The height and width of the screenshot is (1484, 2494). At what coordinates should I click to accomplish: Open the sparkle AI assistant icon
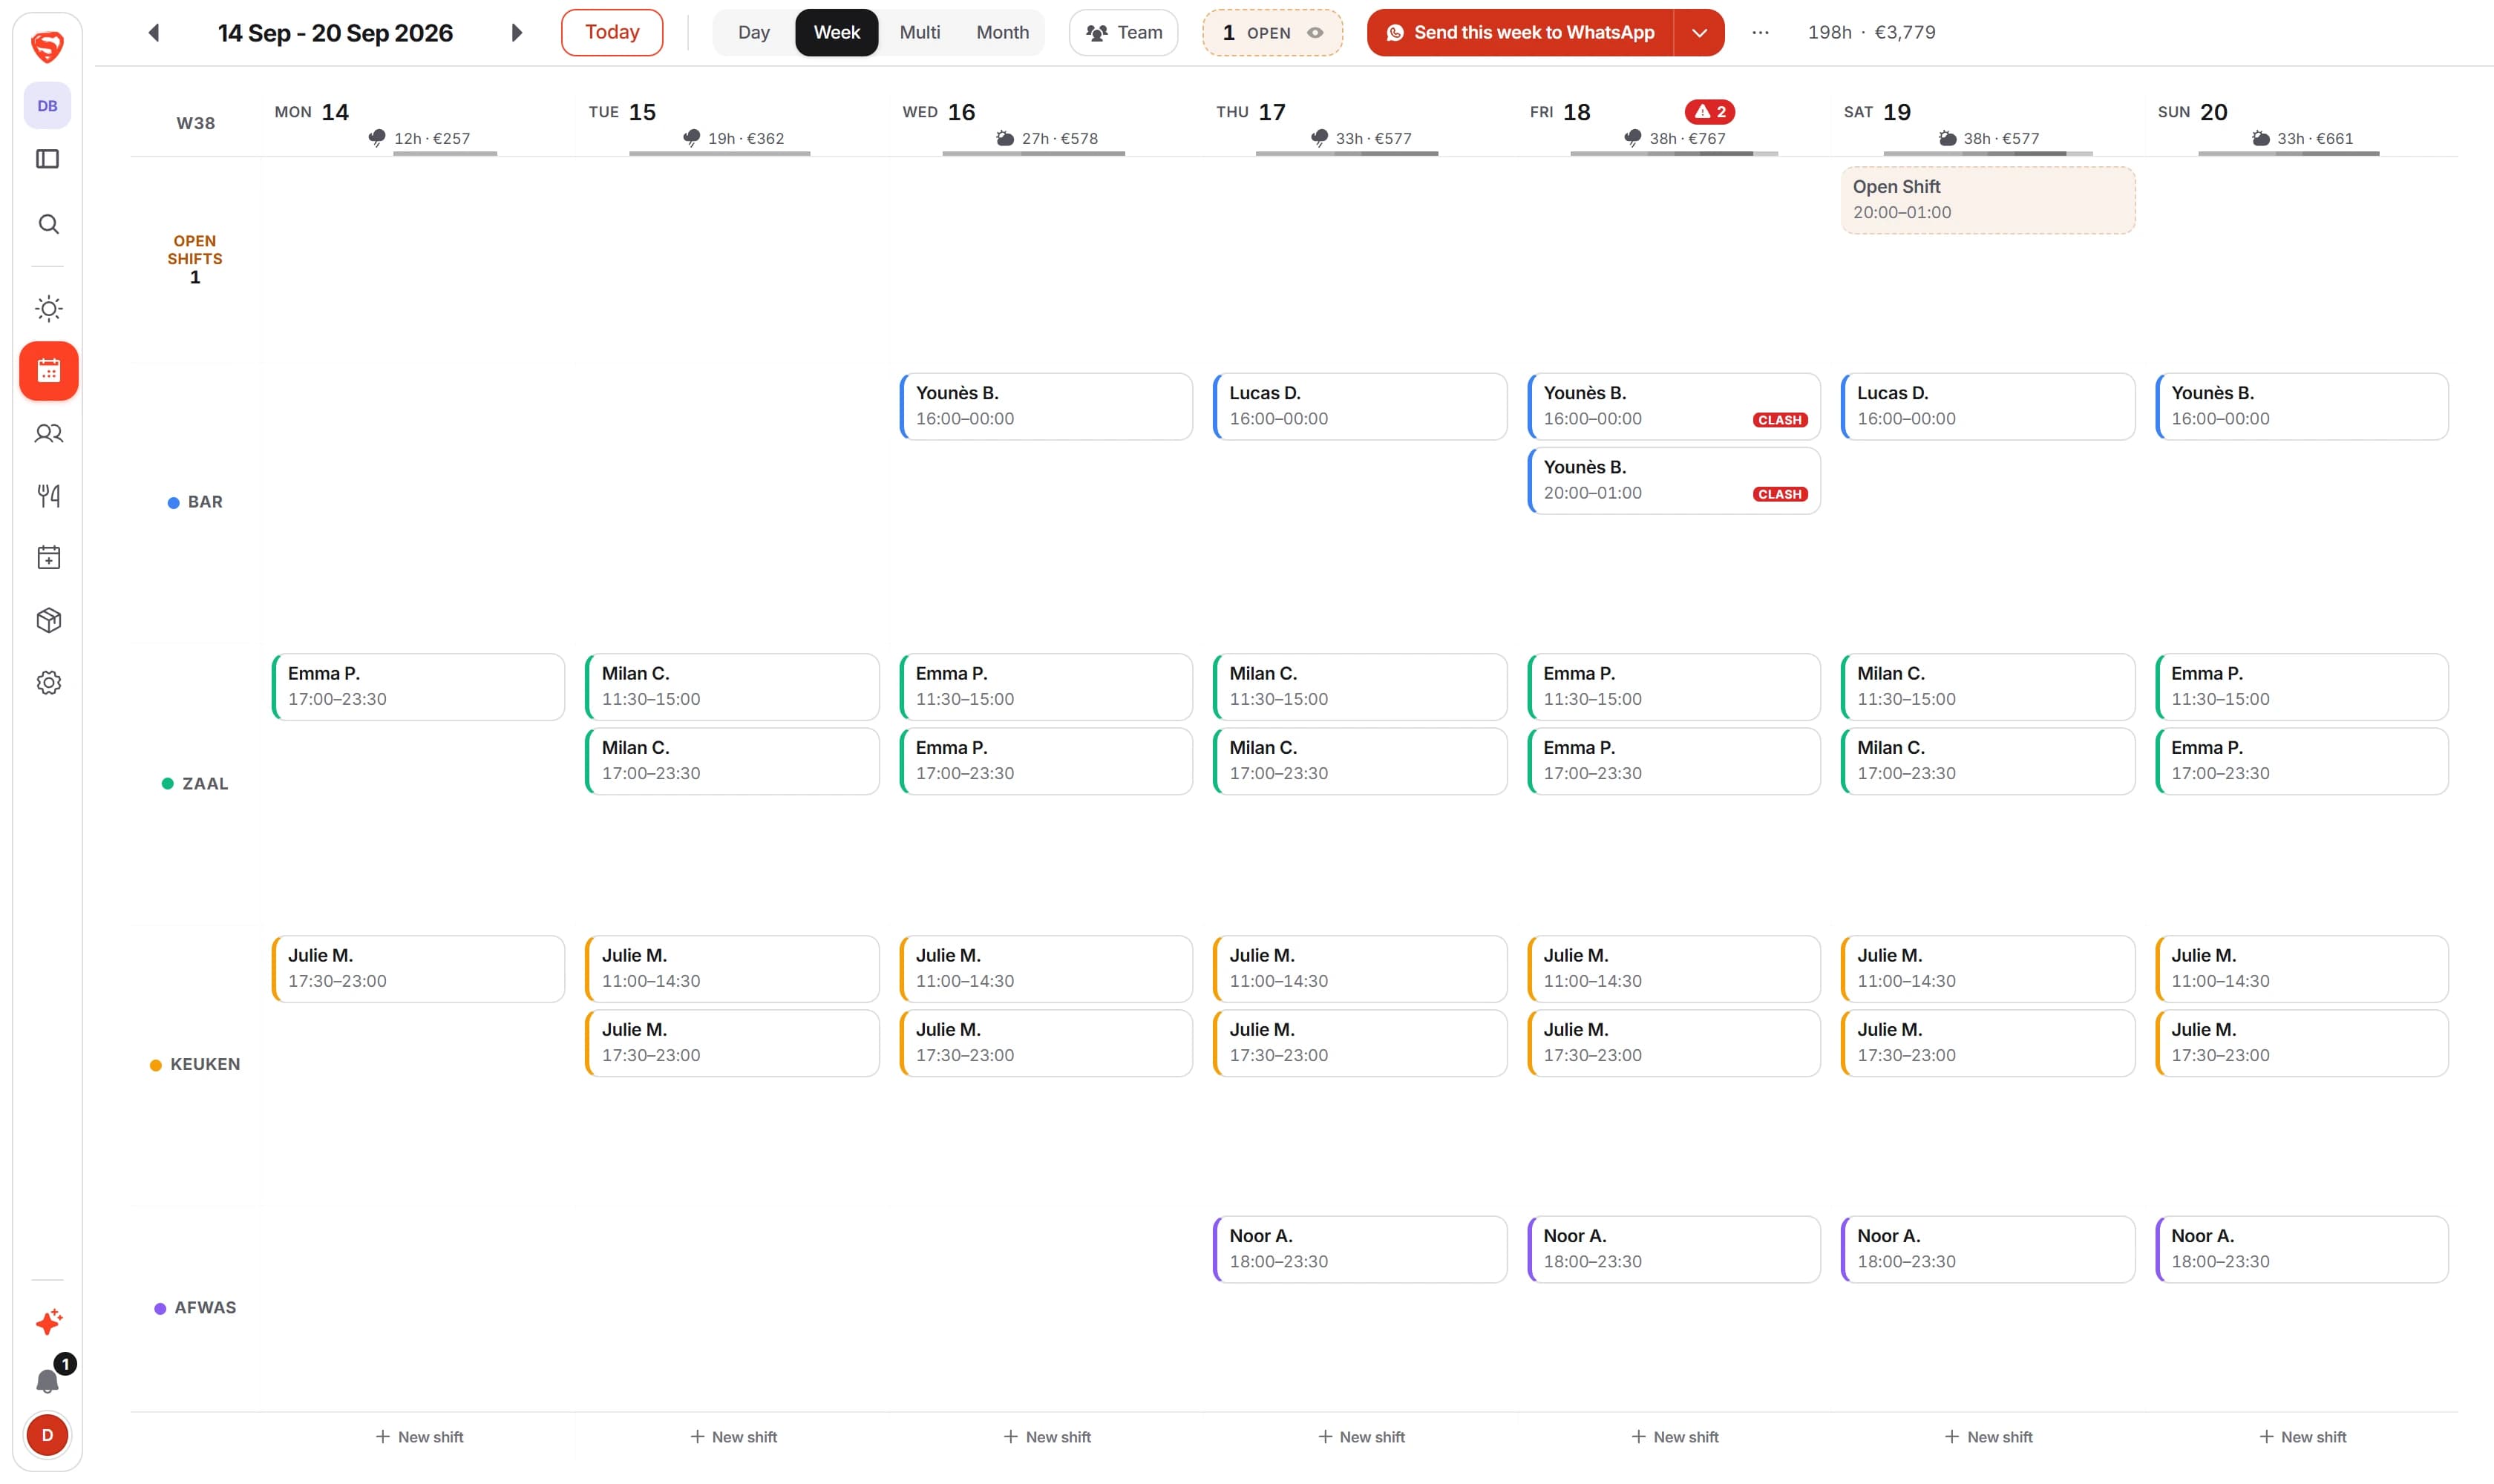point(48,1322)
